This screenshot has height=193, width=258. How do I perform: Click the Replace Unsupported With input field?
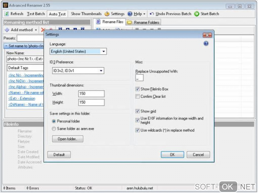(139, 78)
